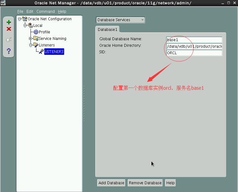
Task: Click the Service Naming folder icon
Action: pos(36,38)
